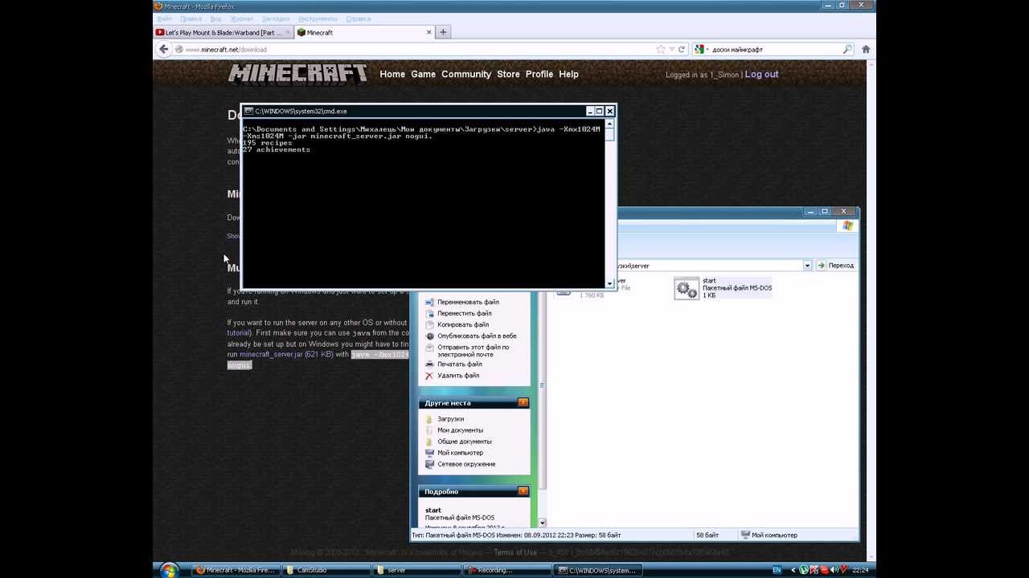Click the Переход go button in Explorer
Screen dimensions: 1029x578
click(835, 265)
